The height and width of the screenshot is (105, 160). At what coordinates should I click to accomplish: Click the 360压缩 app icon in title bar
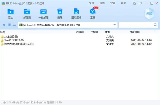pyautogui.click(x=3, y=3)
